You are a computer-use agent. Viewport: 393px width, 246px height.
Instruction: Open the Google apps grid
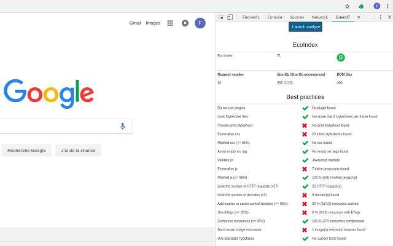170,23
